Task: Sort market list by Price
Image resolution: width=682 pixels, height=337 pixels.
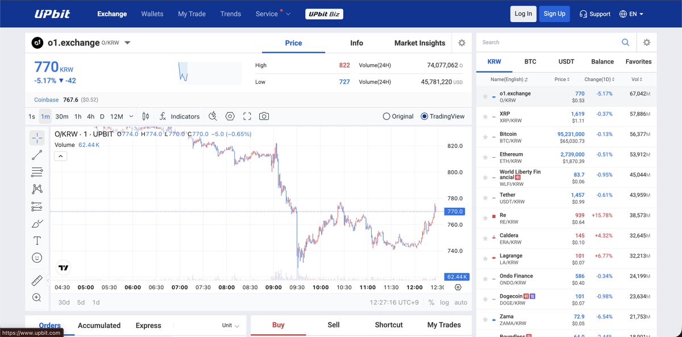Action: tap(562, 79)
